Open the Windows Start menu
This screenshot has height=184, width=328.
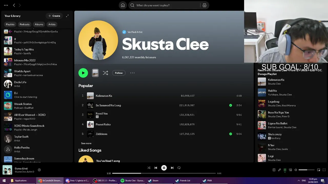coord(4,180)
